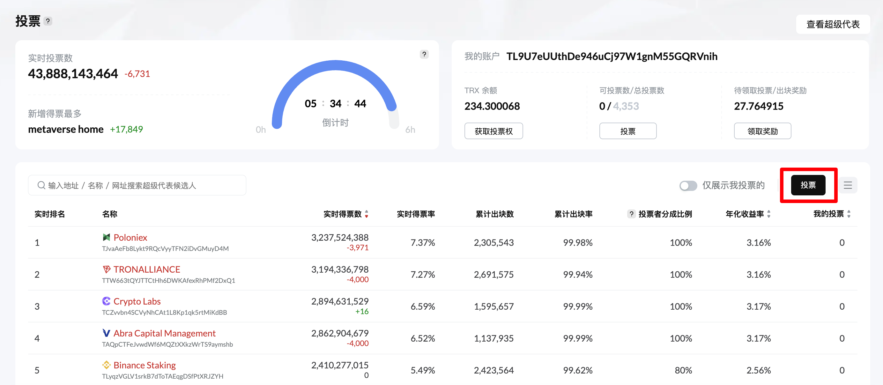This screenshot has width=883, height=385.
Task: Click the Binance Staking logo icon
Action: click(x=106, y=365)
